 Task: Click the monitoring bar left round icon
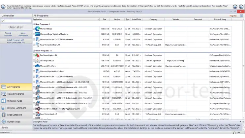(x=3, y=7)
